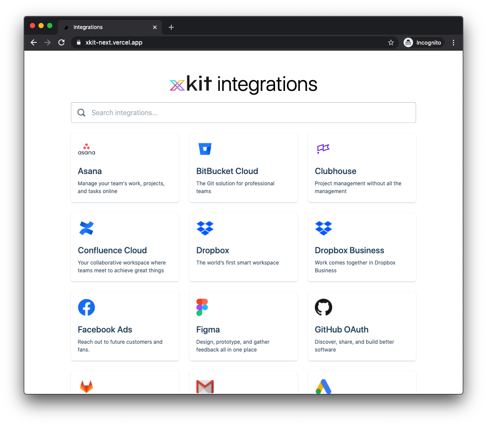Open the BitBucket Cloud title

(x=227, y=171)
